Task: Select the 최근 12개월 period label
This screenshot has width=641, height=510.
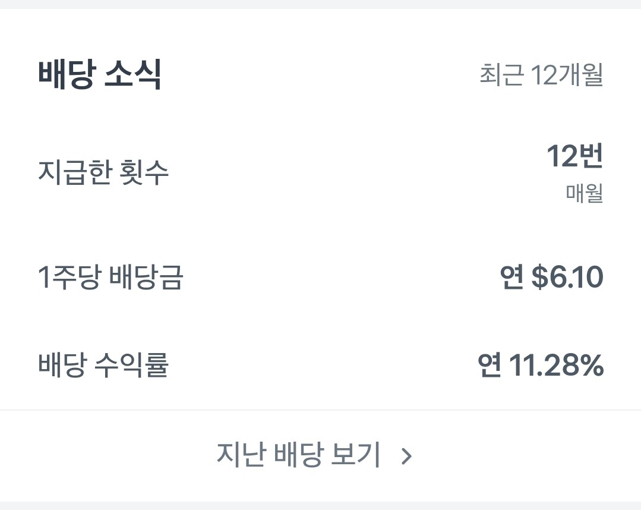Action: tap(541, 75)
